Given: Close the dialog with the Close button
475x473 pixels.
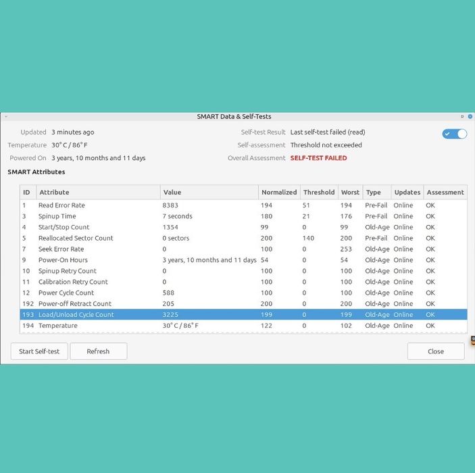Looking at the screenshot, I should click(x=436, y=351).
